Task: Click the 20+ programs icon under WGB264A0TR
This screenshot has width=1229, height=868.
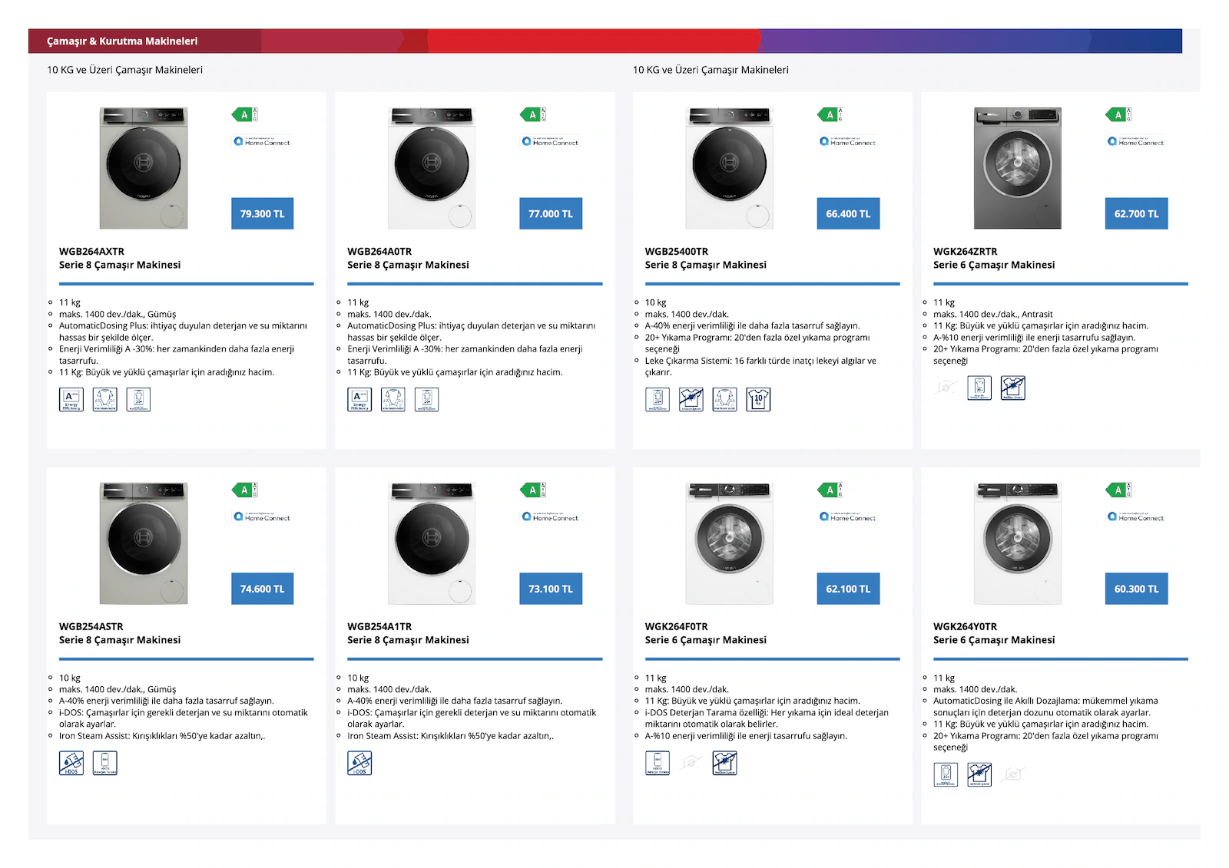Action: [x=426, y=400]
